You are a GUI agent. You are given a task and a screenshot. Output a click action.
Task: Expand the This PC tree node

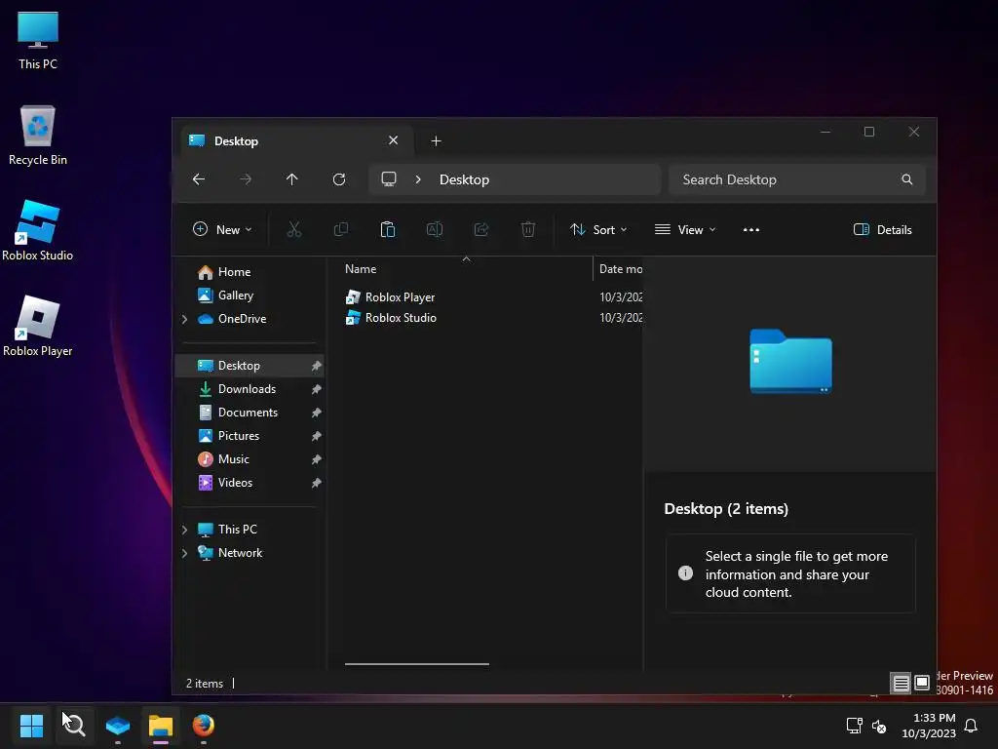click(184, 530)
